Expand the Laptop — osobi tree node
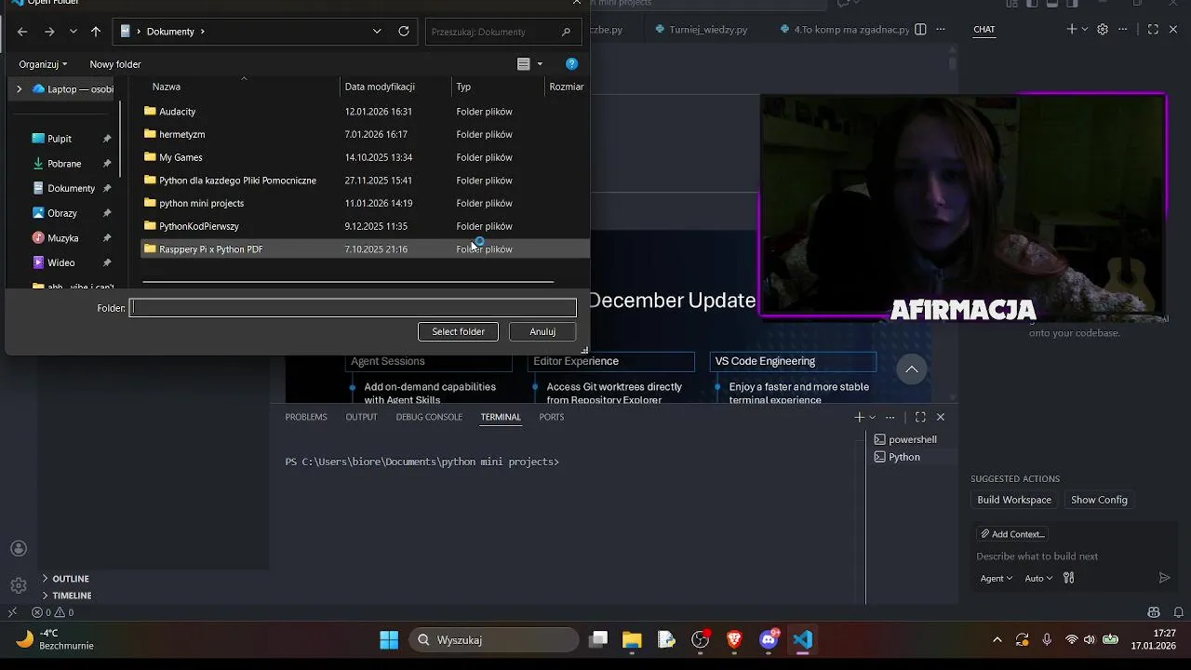 click(19, 89)
